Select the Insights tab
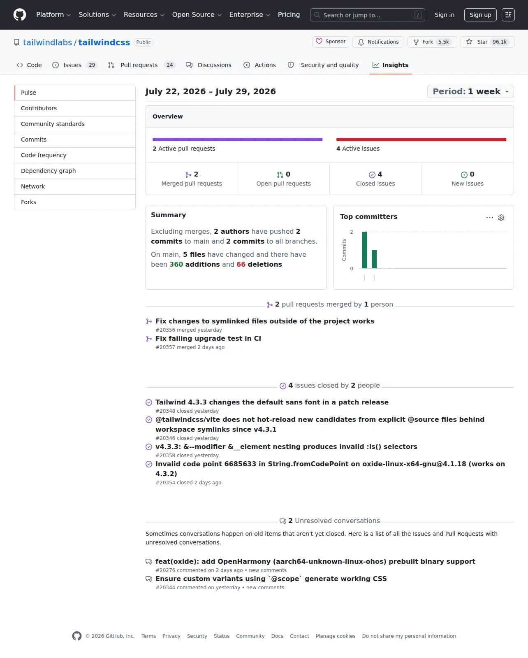 click(390, 65)
